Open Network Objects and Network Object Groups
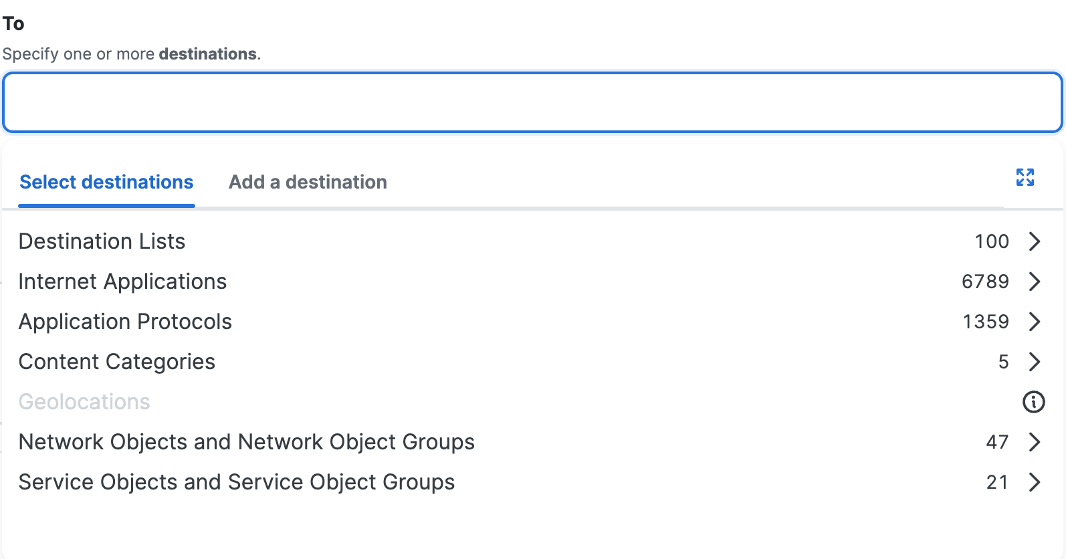The image size is (1066, 559). (532, 442)
